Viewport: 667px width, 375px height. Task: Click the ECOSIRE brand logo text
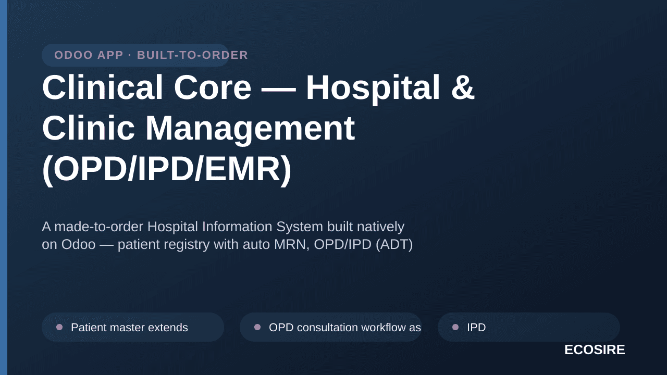coord(595,350)
